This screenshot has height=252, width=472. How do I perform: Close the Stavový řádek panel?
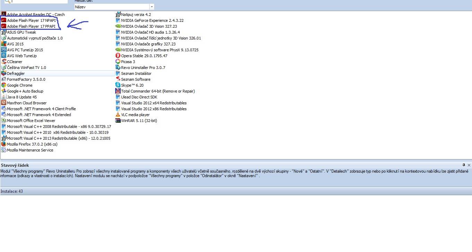(x=469, y=165)
